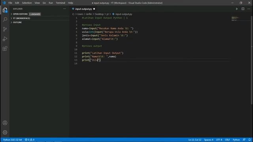Select the input output.py editor tab
The height and width of the screenshot is (142, 253).
pyautogui.click(x=83, y=9)
